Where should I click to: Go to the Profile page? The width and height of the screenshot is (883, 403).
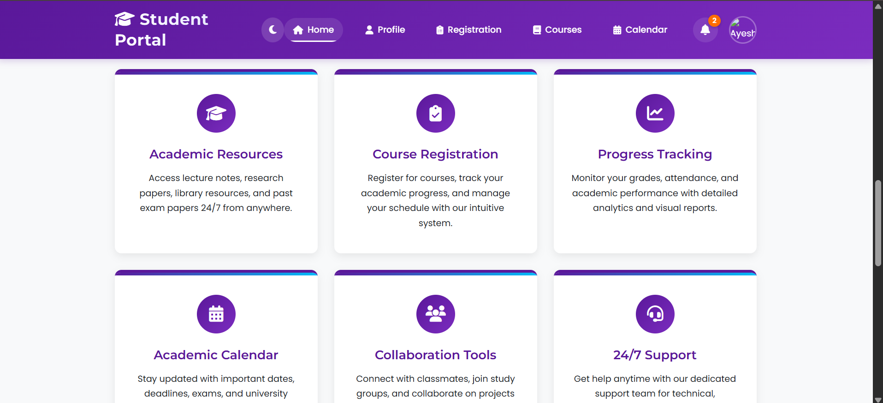385,30
